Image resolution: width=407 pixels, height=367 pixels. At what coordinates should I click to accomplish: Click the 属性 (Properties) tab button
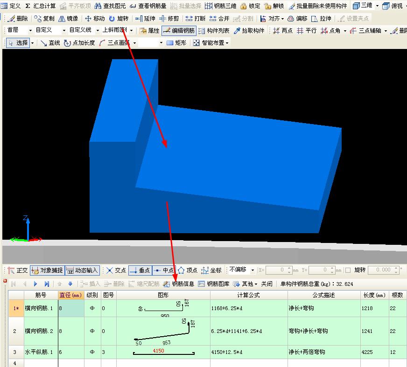click(149, 30)
